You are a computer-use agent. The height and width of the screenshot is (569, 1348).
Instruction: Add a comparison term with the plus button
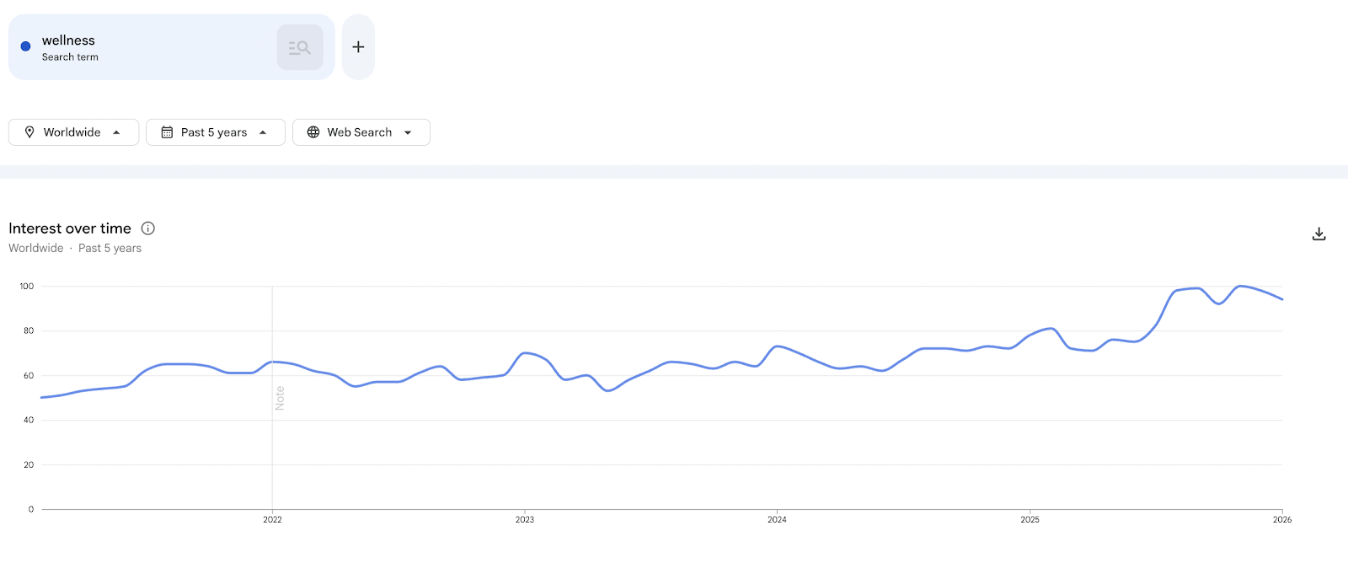pyautogui.click(x=358, y=47)
